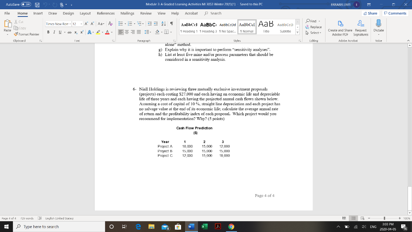Apply superscript formatting
The width and height of the screenshot is (412, 232).
(82, 32)
